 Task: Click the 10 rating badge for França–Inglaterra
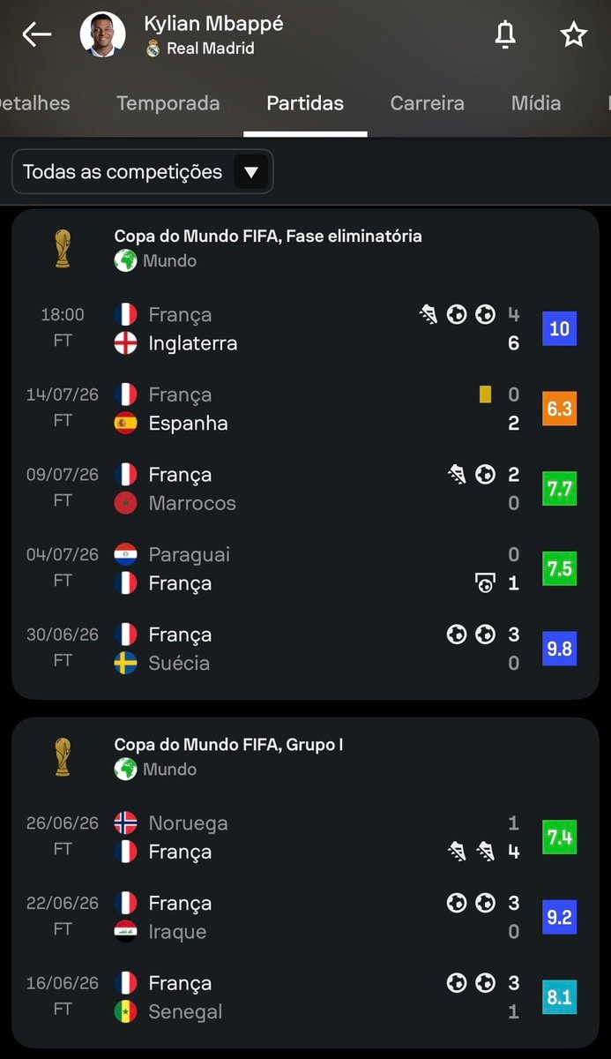[x=560, y=328]
